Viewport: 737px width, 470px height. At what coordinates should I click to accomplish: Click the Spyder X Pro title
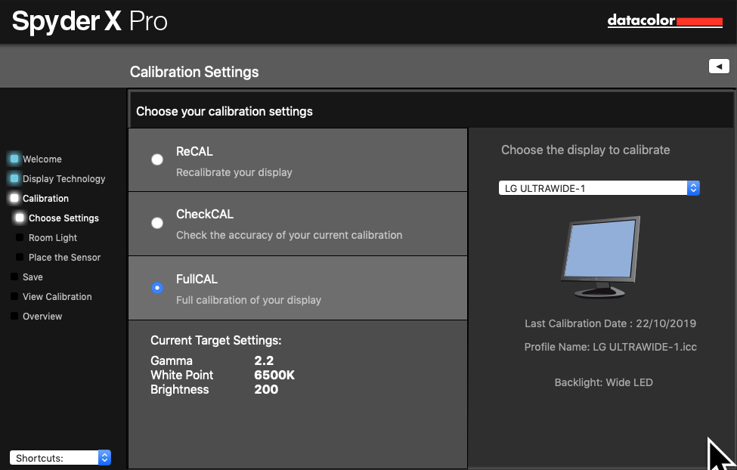[89, 21]
